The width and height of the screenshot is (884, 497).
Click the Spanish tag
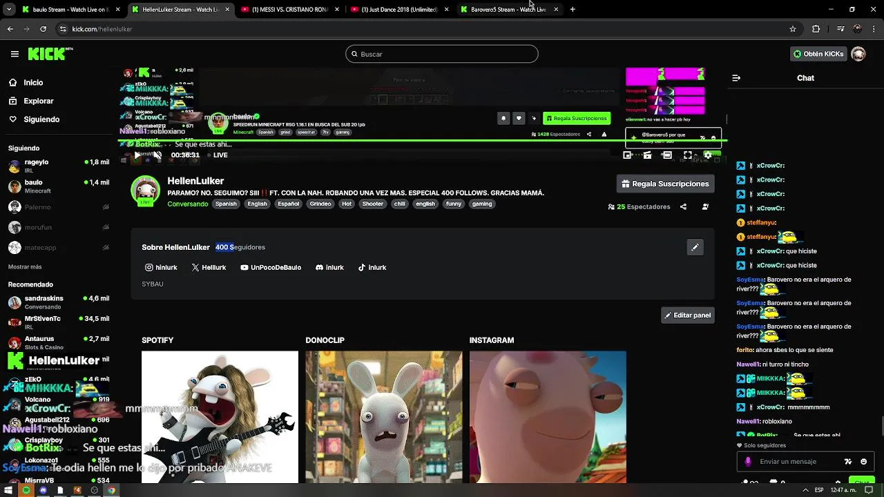[226, 204]
